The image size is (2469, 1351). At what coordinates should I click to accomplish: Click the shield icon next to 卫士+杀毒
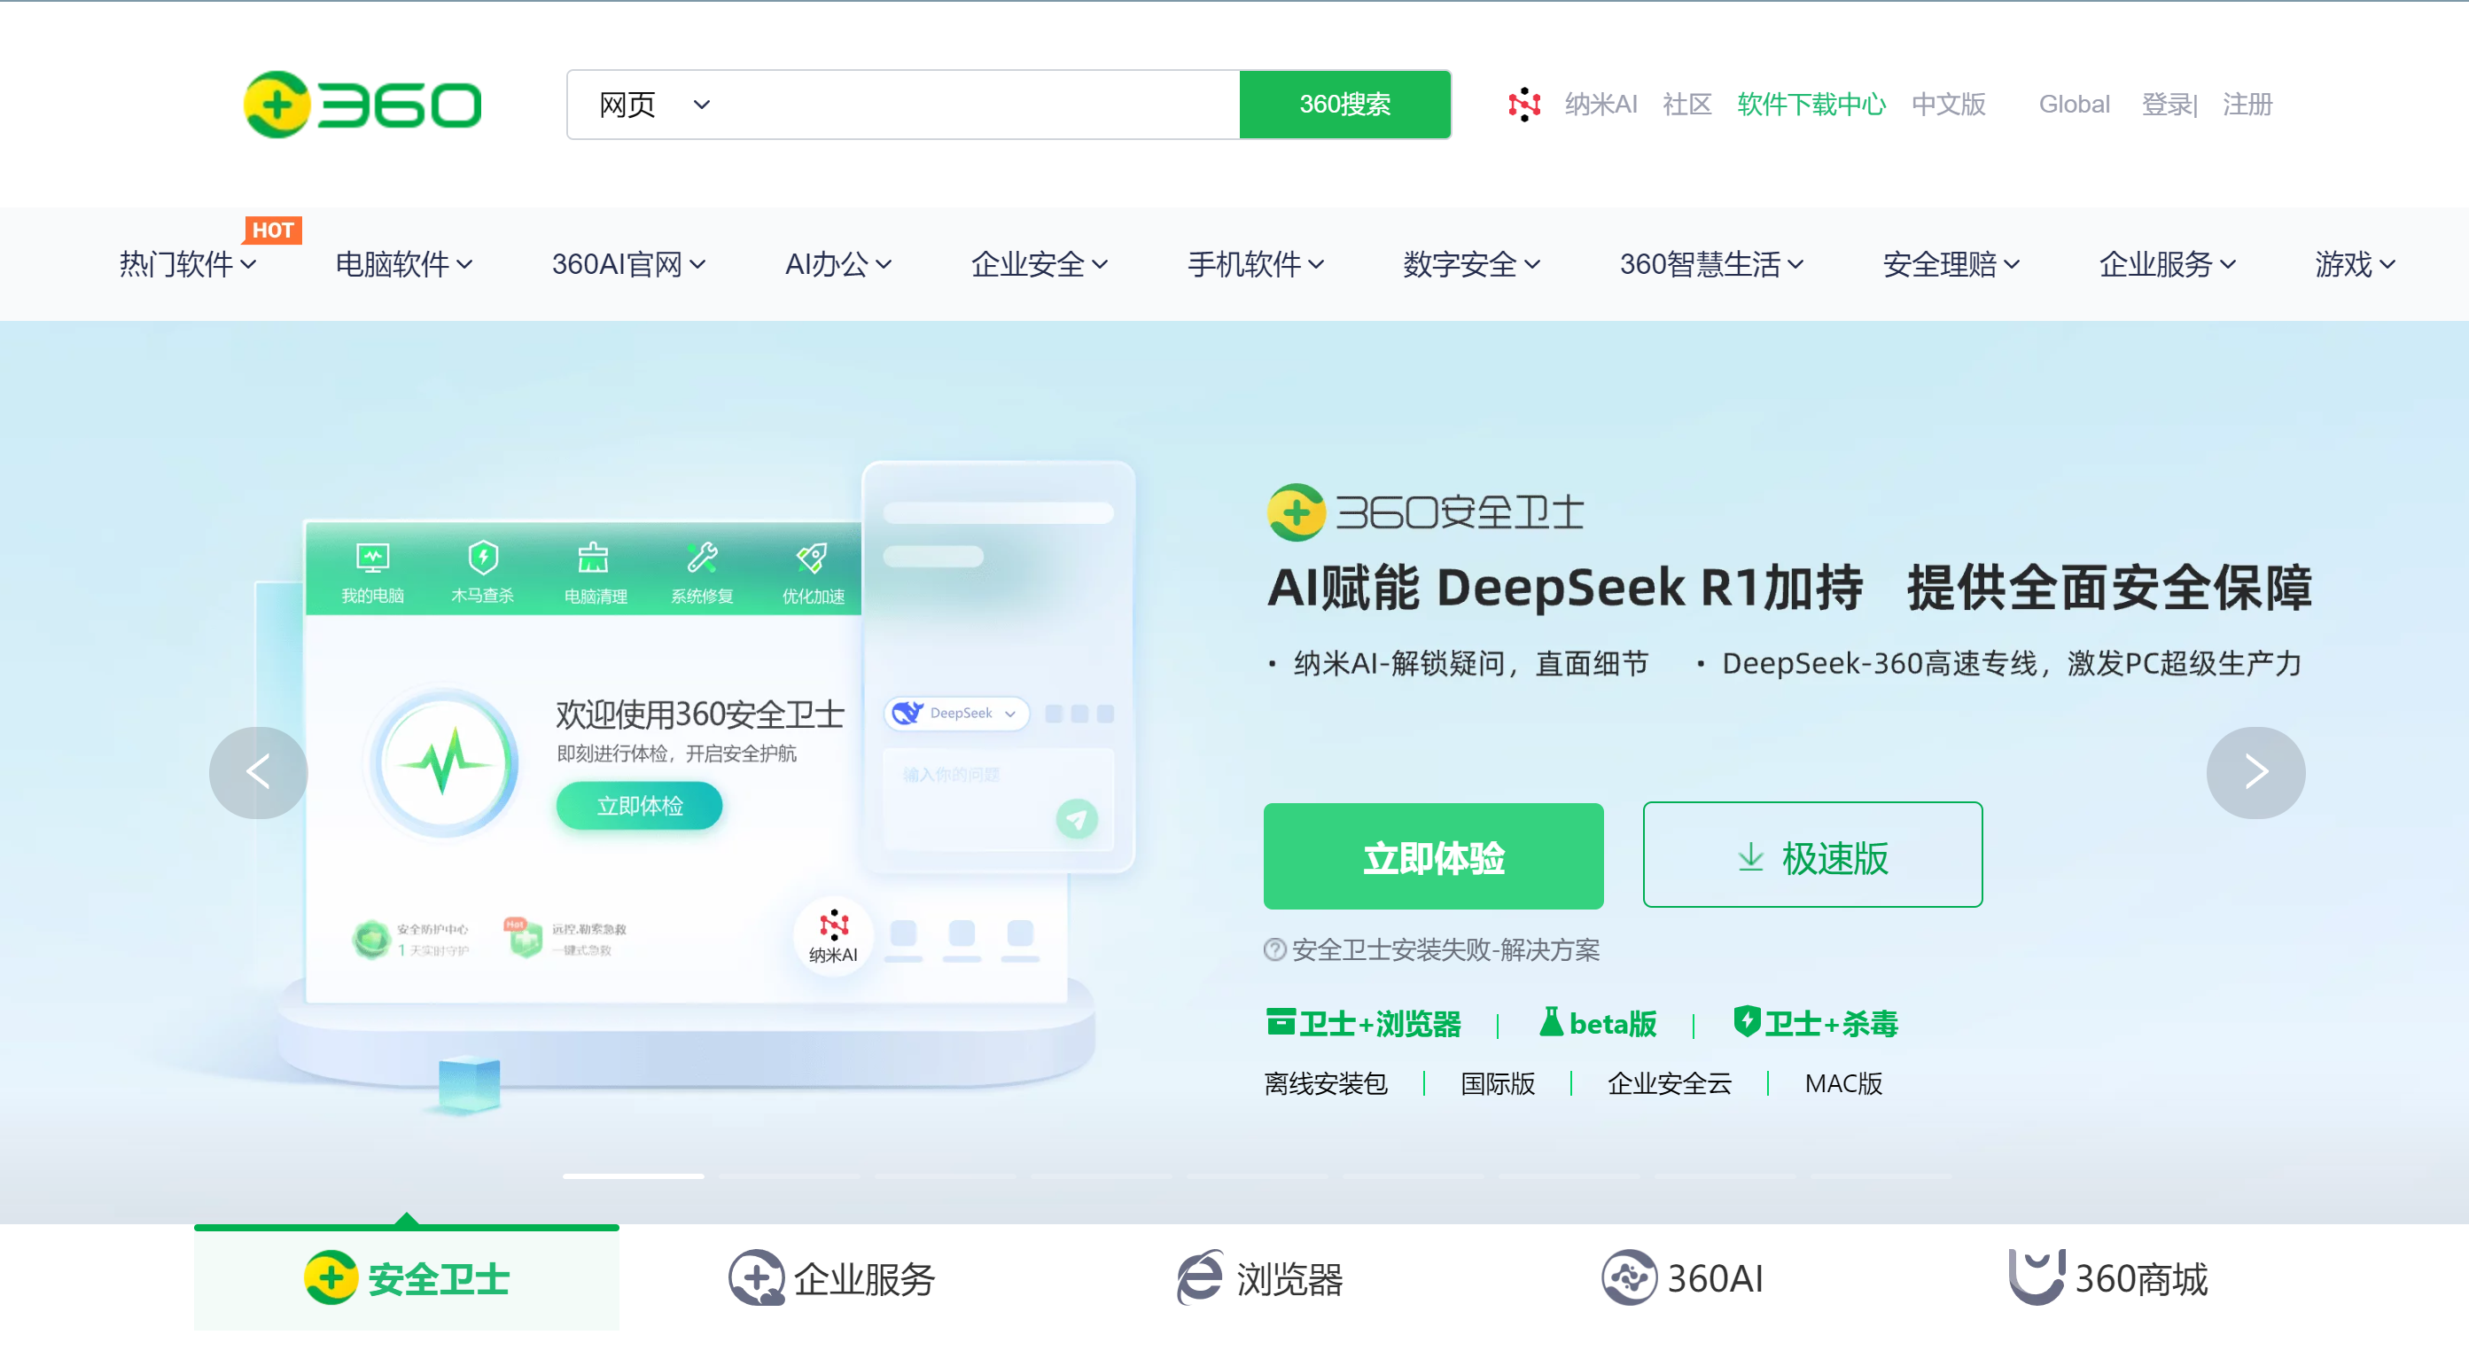(1747, 1021)
